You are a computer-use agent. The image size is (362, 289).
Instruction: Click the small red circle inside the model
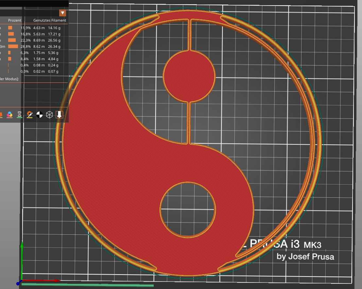(x=189, y=76)
